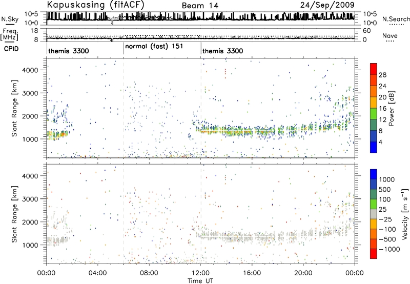Click the 28 tick on Power scale

point(382,75)
